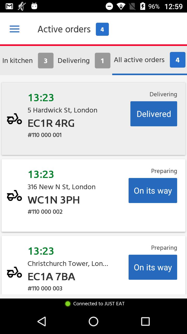This screenshot has height=334, width=187.
Task: Set WC1N 3PH order to On its way
Action: tap(153, 190)
